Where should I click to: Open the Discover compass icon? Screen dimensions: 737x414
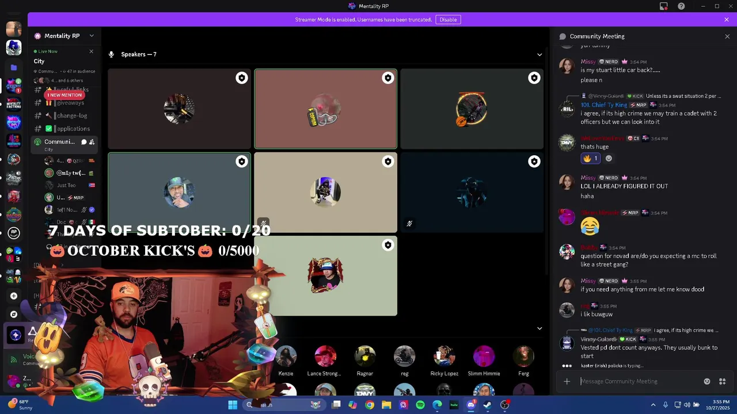14,315
